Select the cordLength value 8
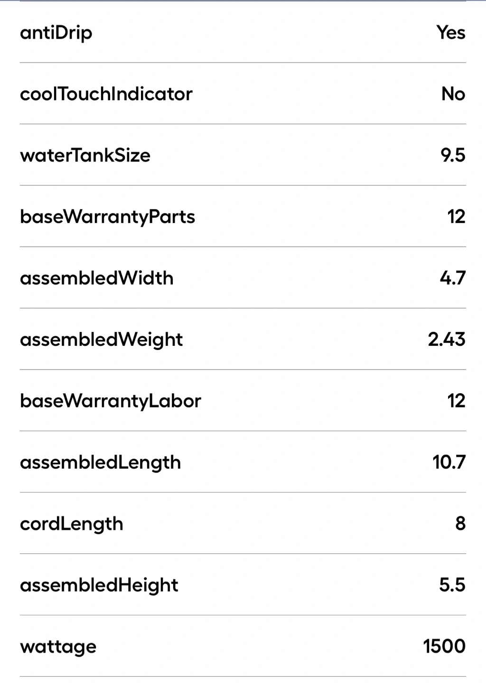The image size is (486, 683). [x=460, y=524]
